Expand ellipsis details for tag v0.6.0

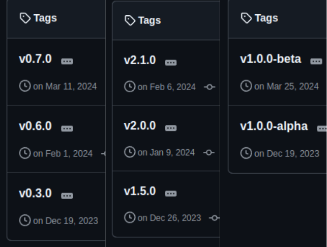67,128
